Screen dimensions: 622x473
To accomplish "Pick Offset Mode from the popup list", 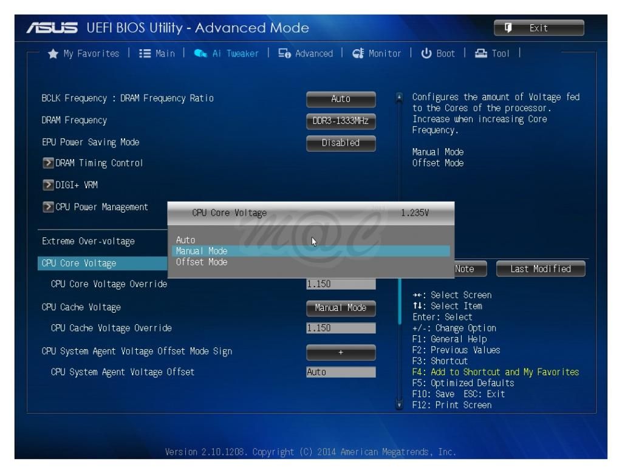I will [x=202, y=262].
